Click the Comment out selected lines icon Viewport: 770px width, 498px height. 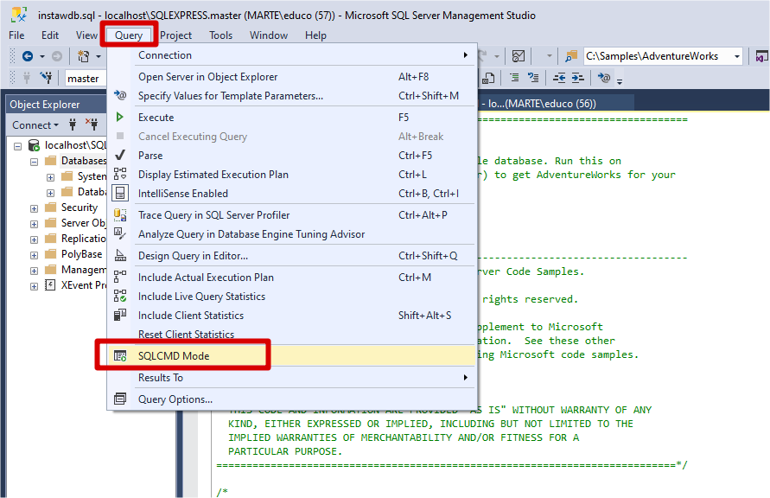(x=514, y=78)
